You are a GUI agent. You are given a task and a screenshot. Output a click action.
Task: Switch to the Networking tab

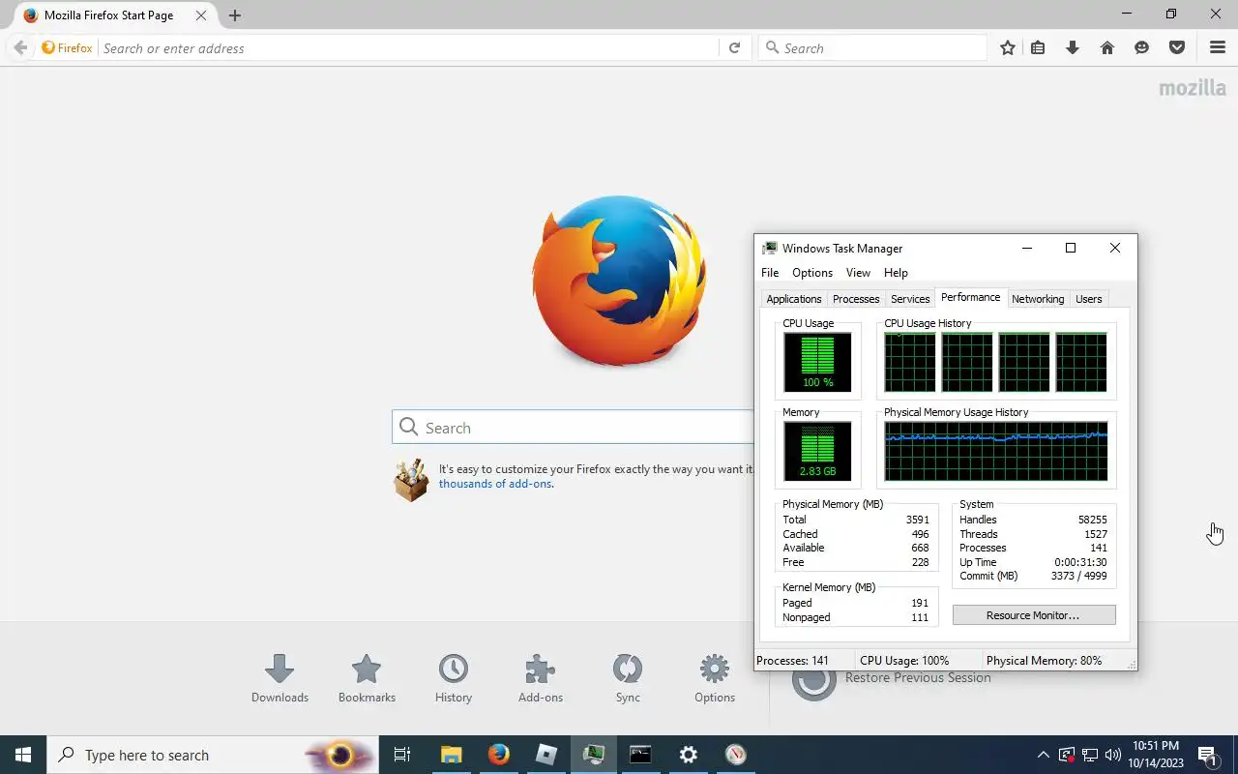click(x=1038, y=299)
